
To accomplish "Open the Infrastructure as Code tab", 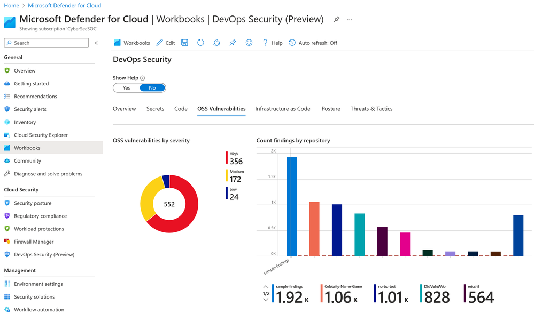I will click(x=283, y=109).
